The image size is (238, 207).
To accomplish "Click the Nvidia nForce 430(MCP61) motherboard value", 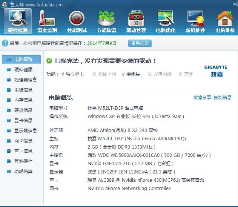I will [137, 138].
